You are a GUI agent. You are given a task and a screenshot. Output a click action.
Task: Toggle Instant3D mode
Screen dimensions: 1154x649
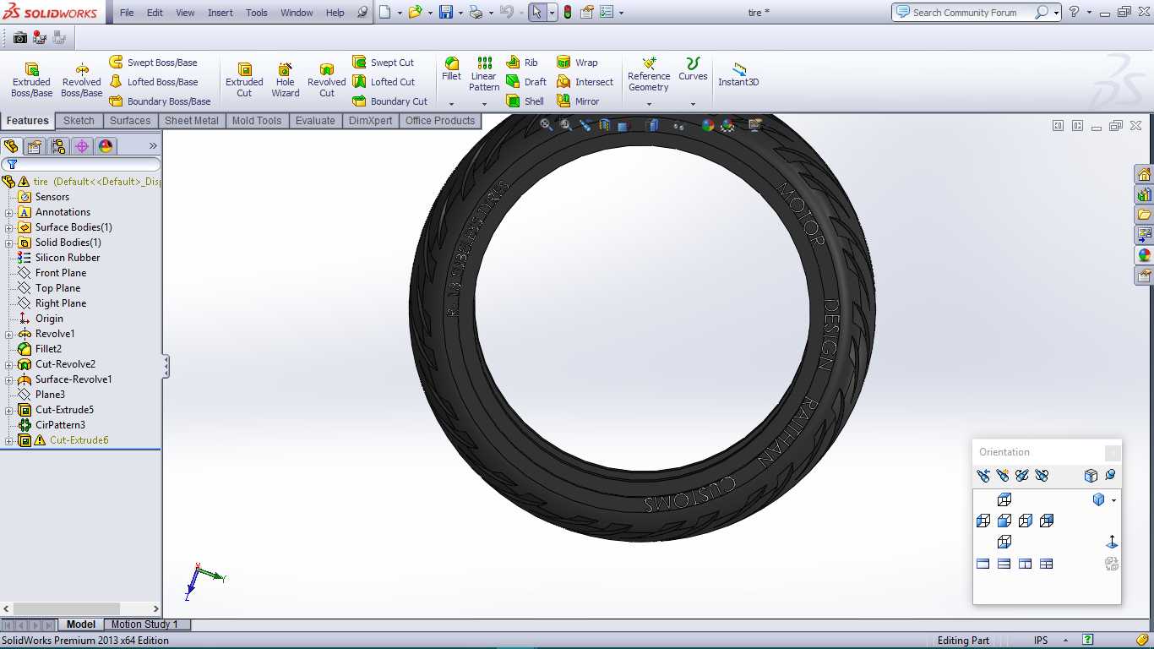738,74
